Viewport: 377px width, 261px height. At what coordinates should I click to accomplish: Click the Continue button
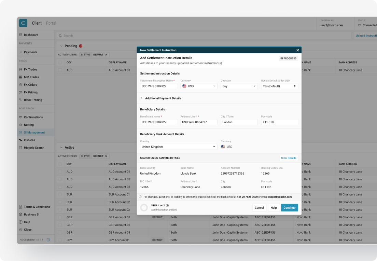pyautogui.click(x=290, y=208)
